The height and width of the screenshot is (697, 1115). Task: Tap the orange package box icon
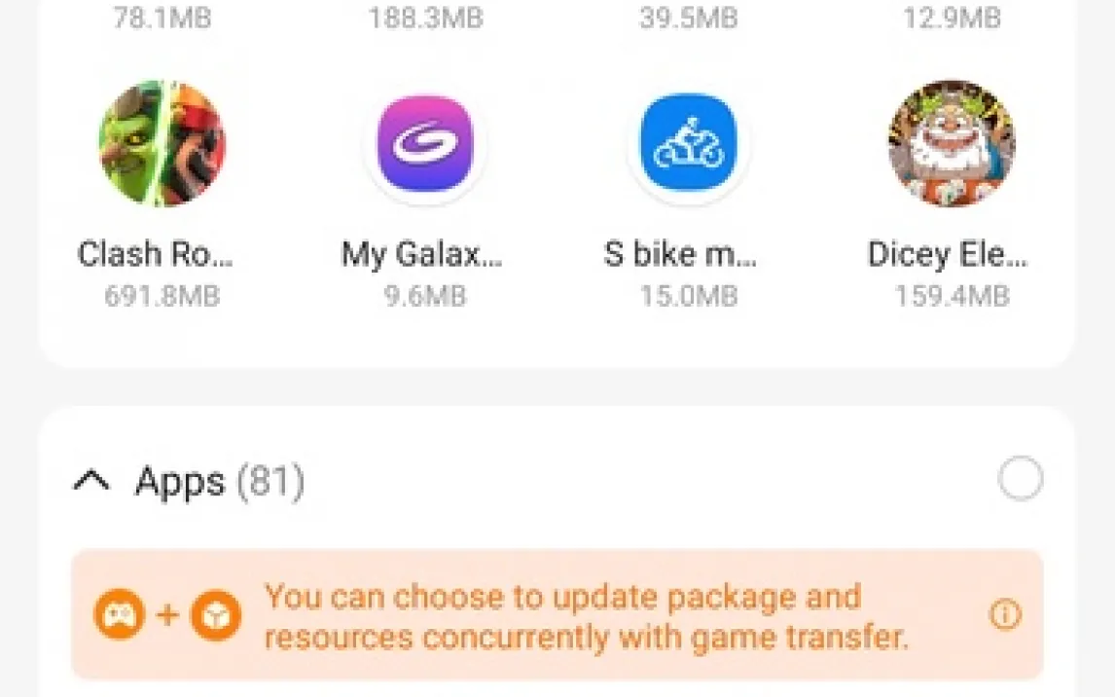point(215,614)
